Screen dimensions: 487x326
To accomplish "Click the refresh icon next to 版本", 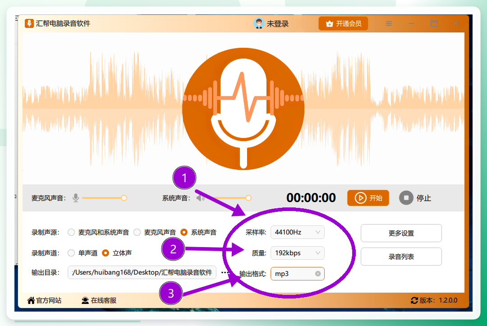I will coord(414,300).
